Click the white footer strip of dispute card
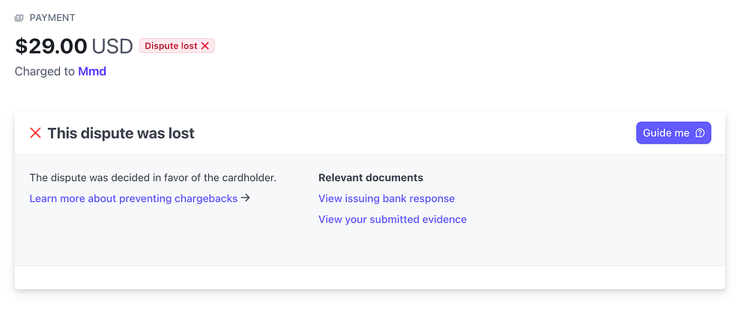 pos(370,277)
